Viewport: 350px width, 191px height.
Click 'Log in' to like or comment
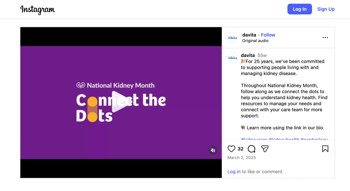[x=234, y=172]
